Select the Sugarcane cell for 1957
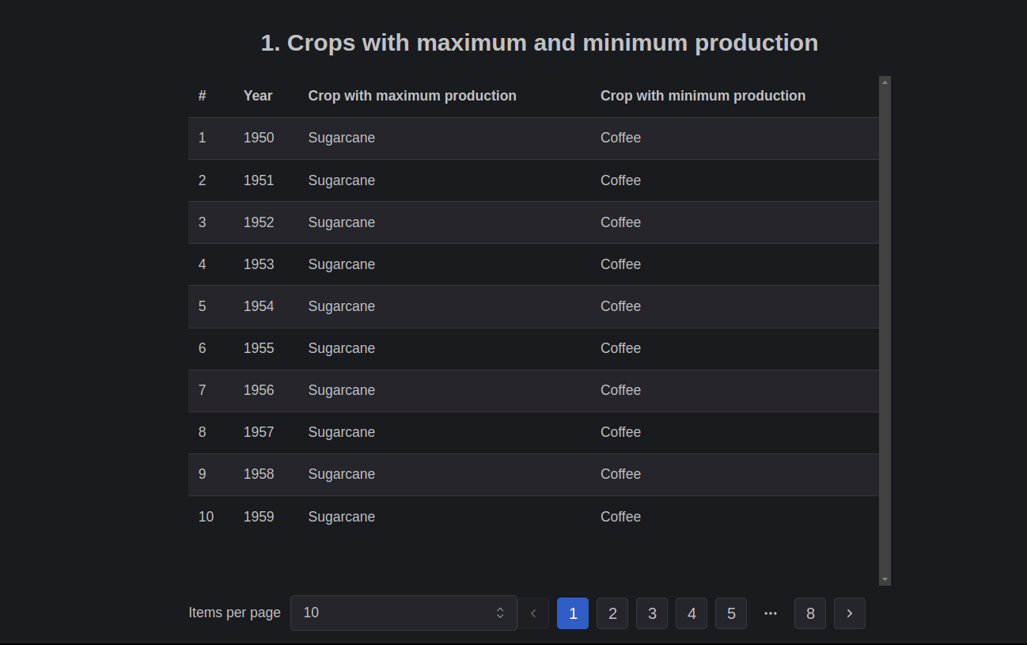This screenshot has height=645, width=1027. click(x=342, y=432)
